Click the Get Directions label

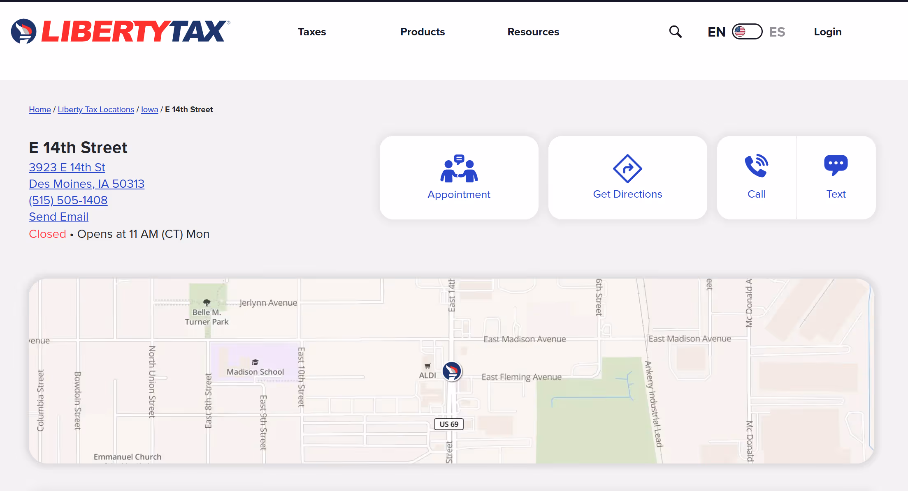pos(628,194)
